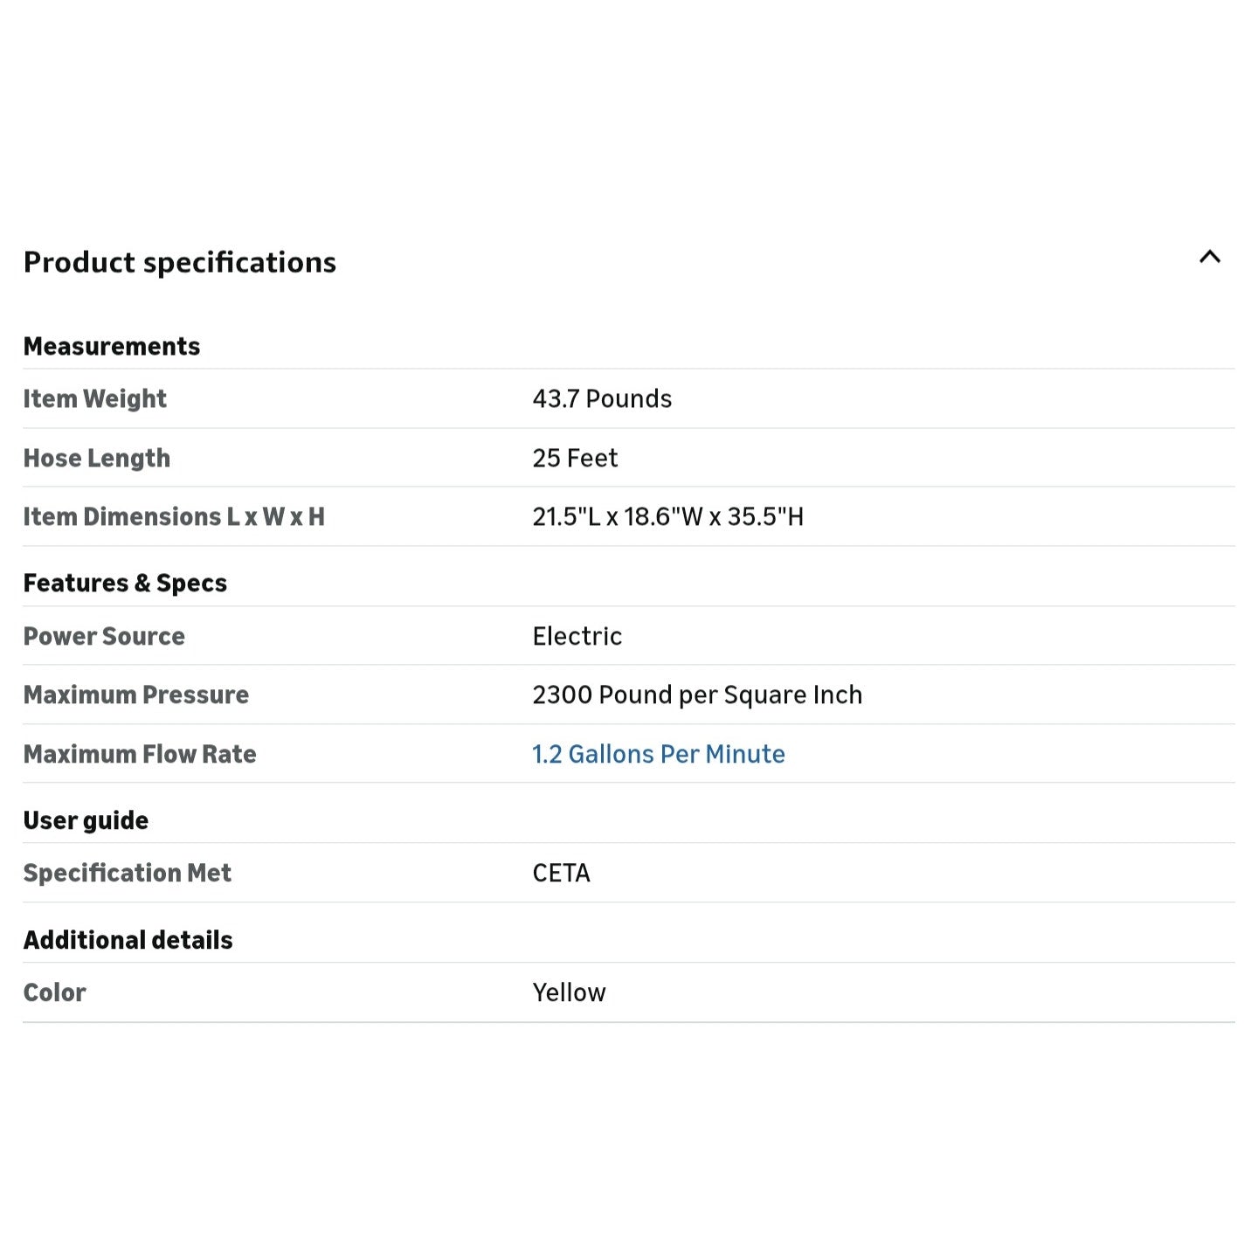Click the Electric value text

coord(577,636)
